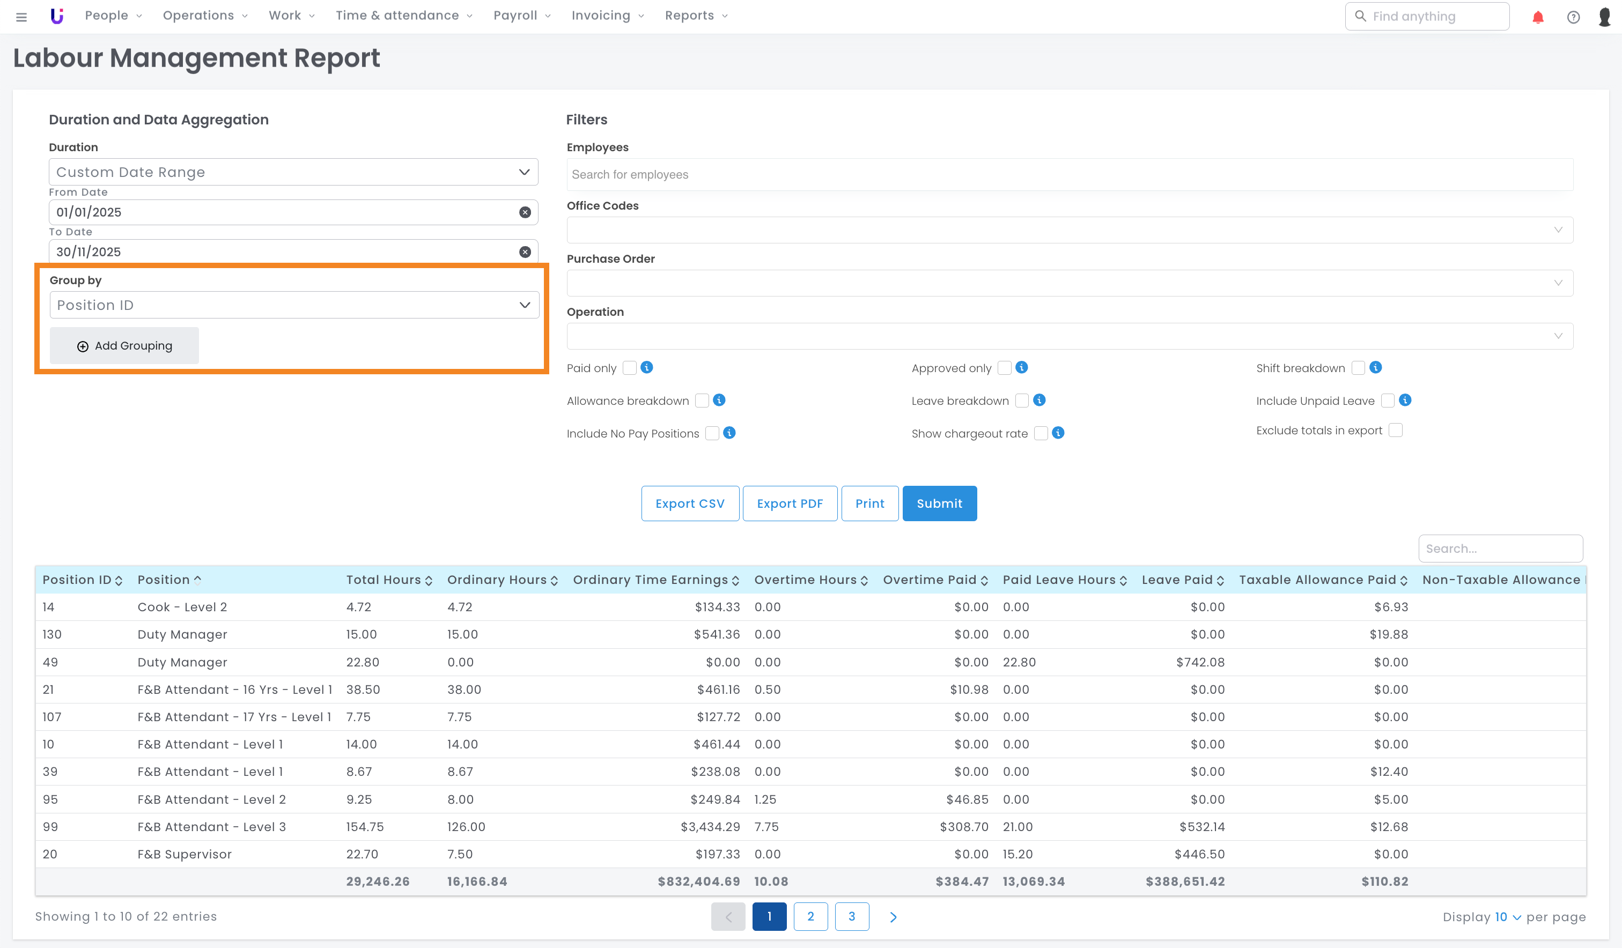Open the Payroll menu
The width and height of the screenshot is (1622, 948).
[522, 16]
